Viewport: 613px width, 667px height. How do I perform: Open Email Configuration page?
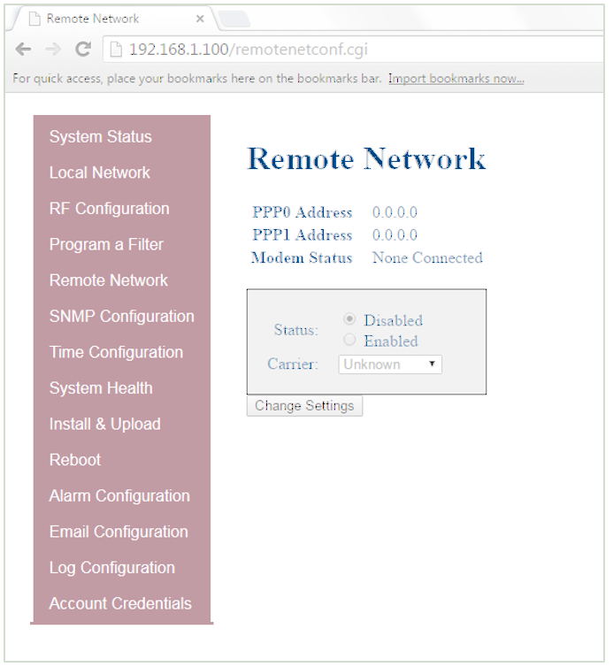[119, 532]
